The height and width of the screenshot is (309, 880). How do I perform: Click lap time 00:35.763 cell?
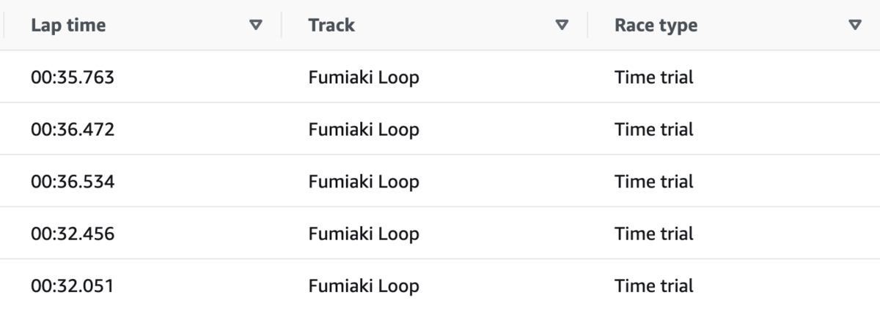coord(73,77)
